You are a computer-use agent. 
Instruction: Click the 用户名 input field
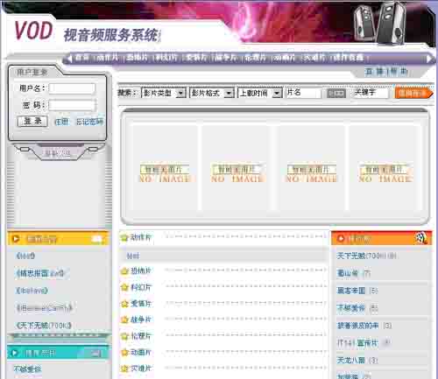(x=72, y=88)
